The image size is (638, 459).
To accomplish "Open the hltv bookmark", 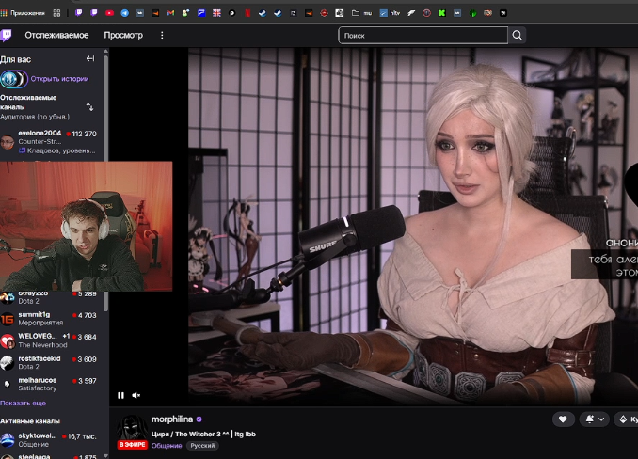I will tap(390, 13).
